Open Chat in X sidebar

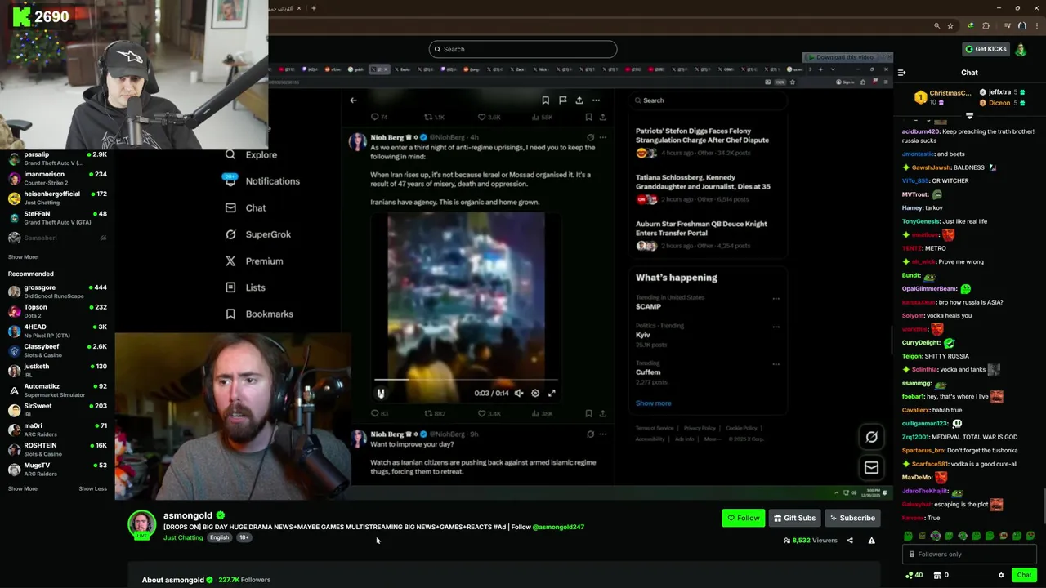tap(245, 207)
